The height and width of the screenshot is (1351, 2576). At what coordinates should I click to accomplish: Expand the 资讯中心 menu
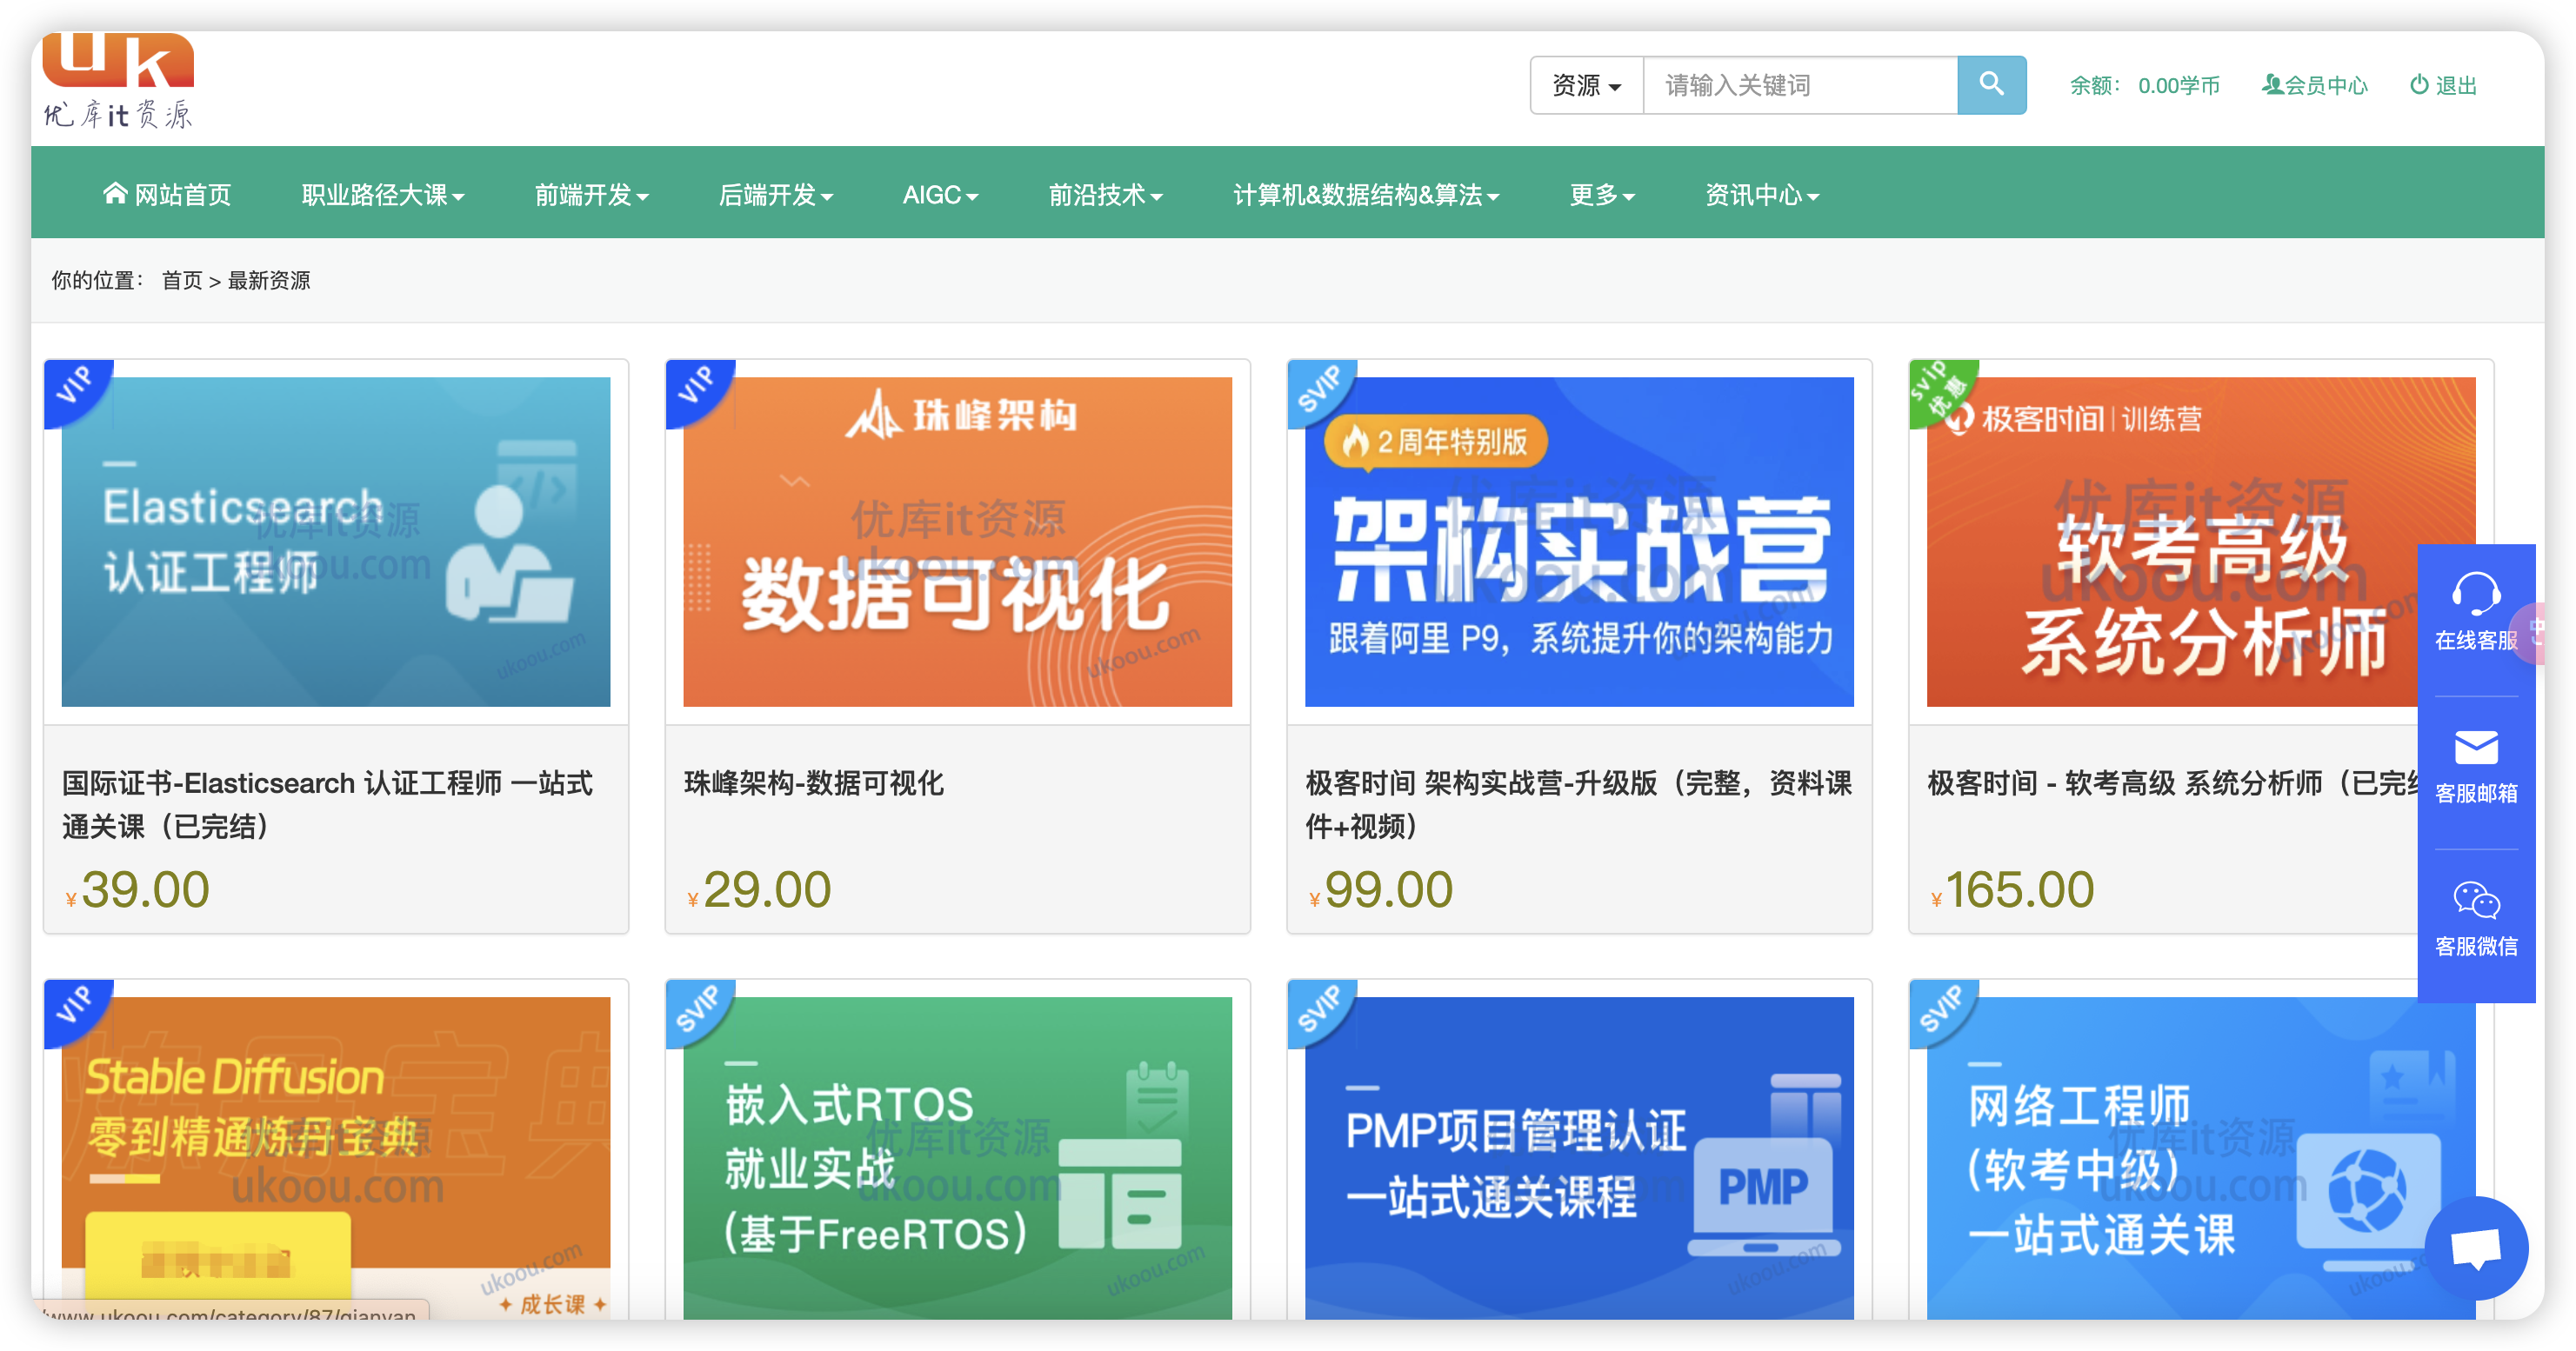(x=1762, y=194)
